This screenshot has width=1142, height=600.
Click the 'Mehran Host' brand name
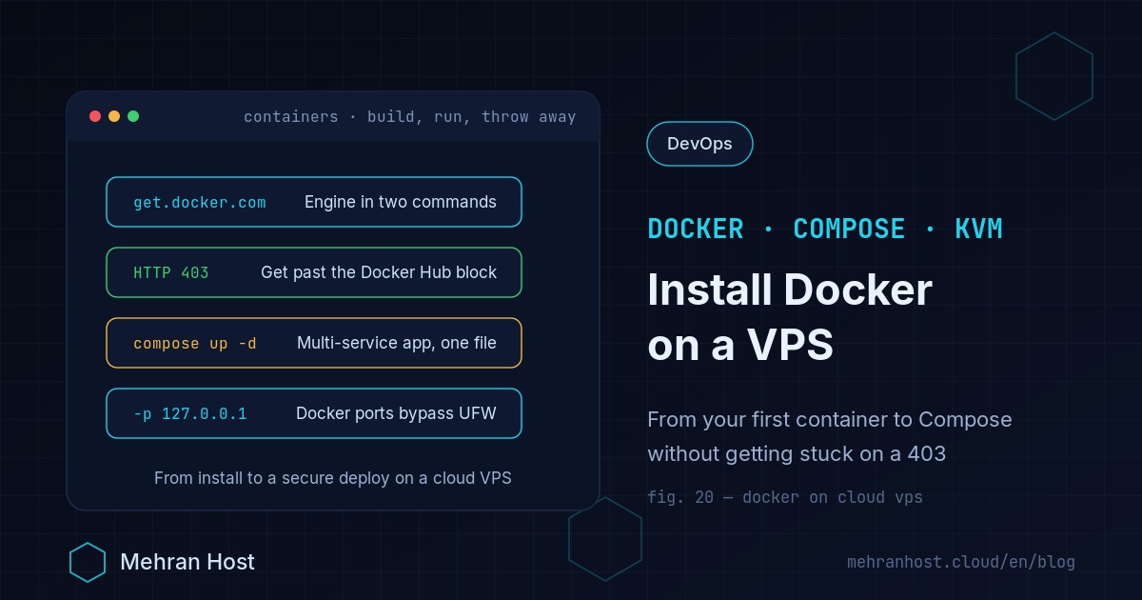click(x=187, y=562)
